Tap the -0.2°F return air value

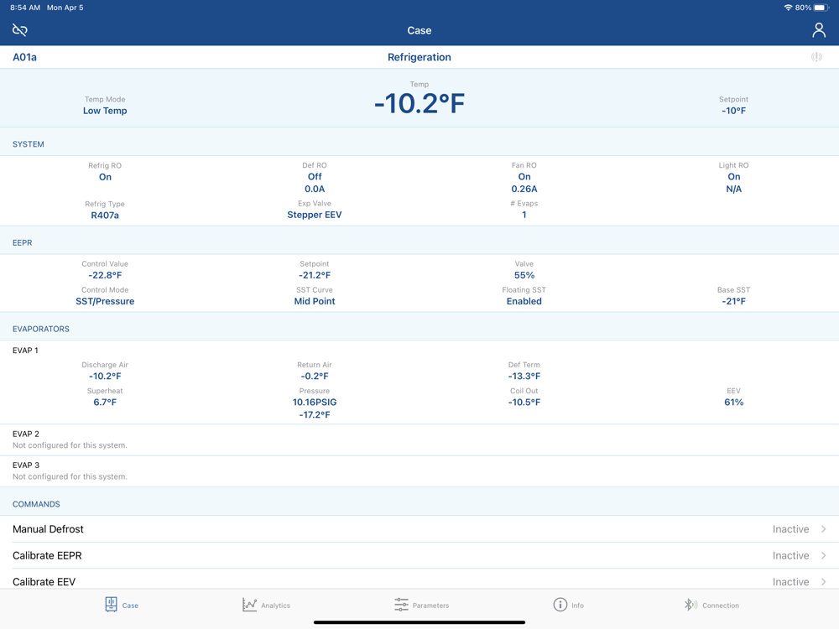[315, 376]
